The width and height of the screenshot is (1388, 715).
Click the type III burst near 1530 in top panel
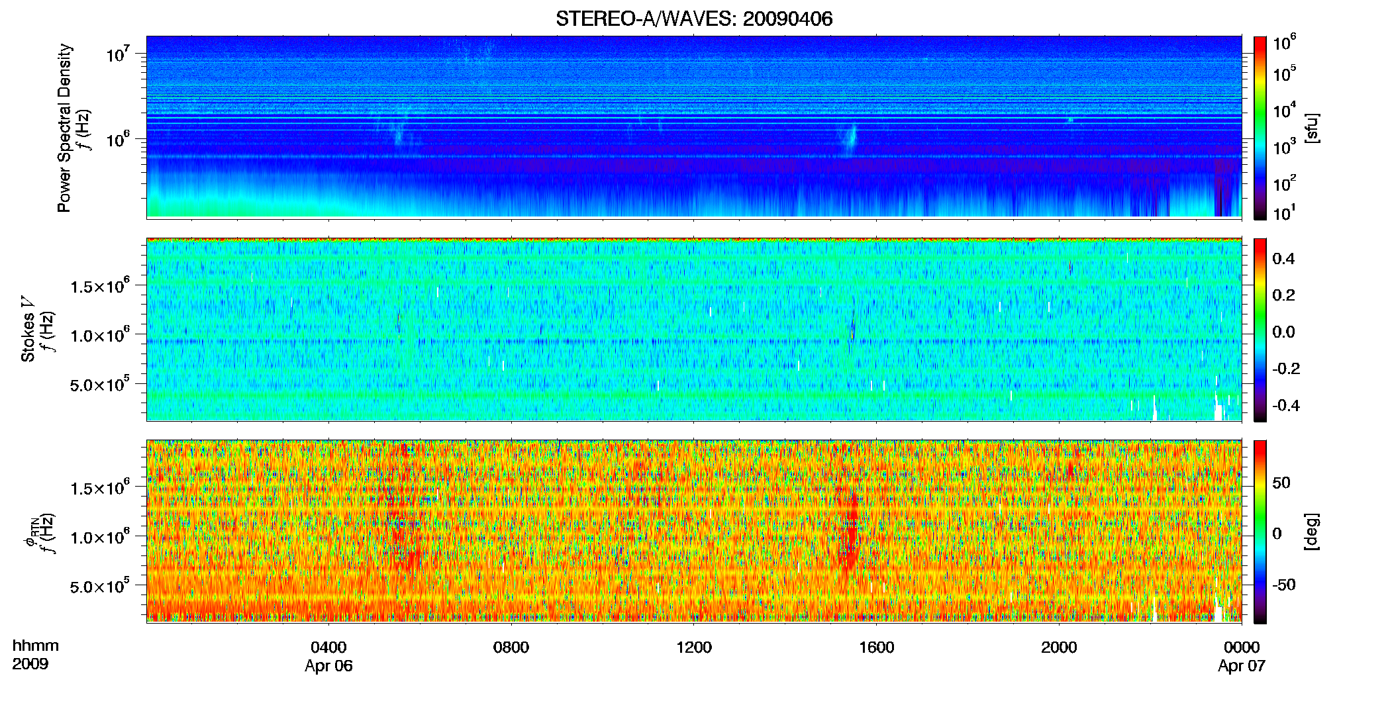[850, 138]
